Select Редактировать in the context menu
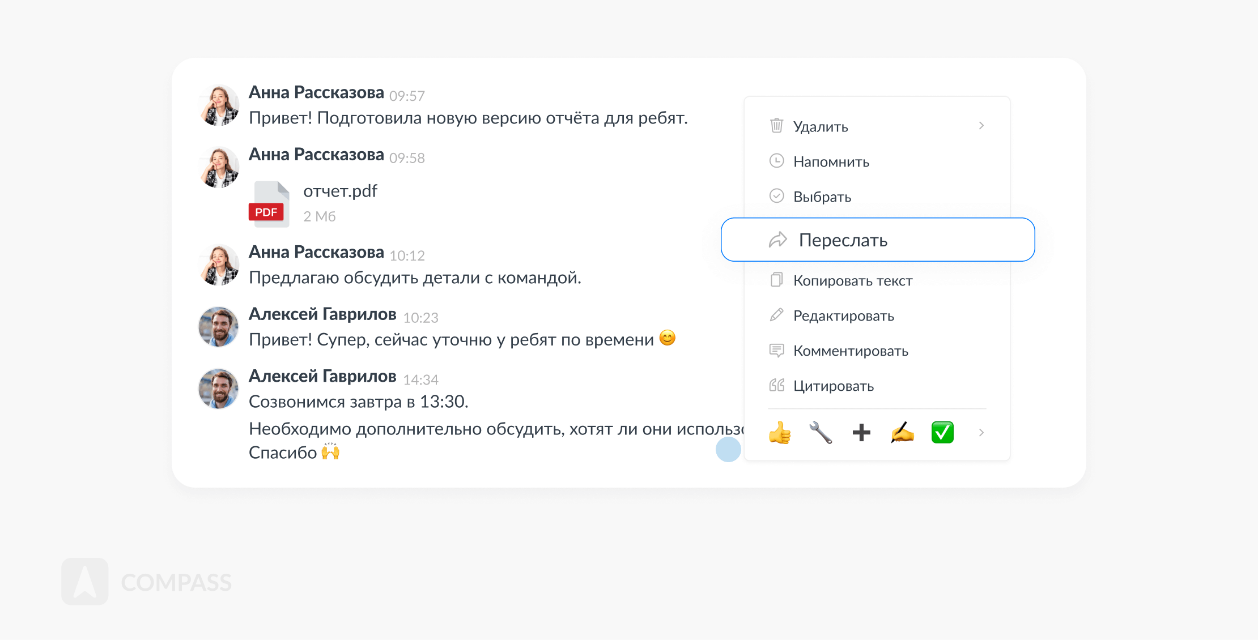This screenshot has height=640, width=1258. click(843, 316)
